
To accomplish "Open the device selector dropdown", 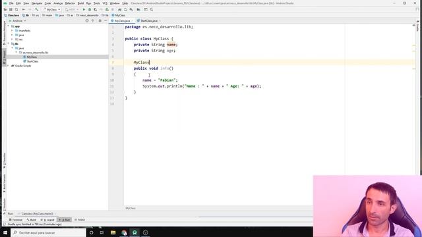I will point(72,9).
